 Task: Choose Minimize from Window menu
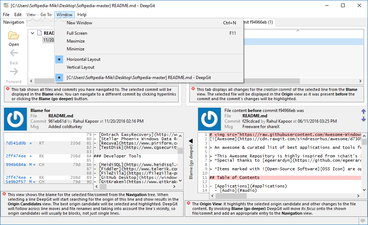pos(149,49)
